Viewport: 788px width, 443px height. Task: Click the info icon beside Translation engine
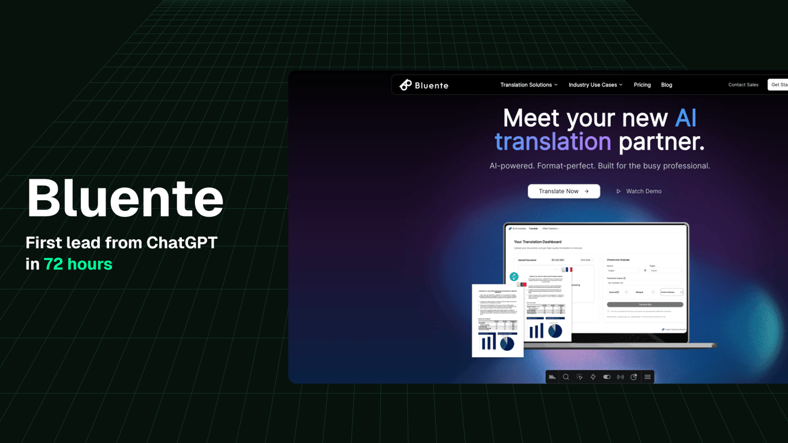point(624,278)
